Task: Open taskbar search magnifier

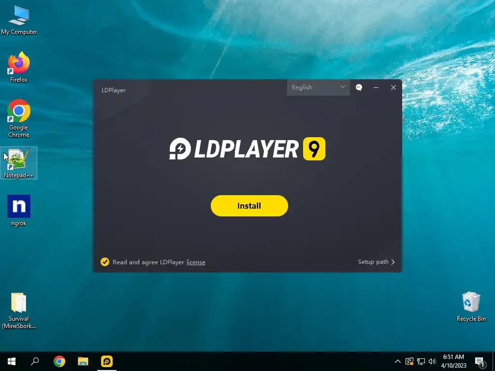Action: pos(35,361)
